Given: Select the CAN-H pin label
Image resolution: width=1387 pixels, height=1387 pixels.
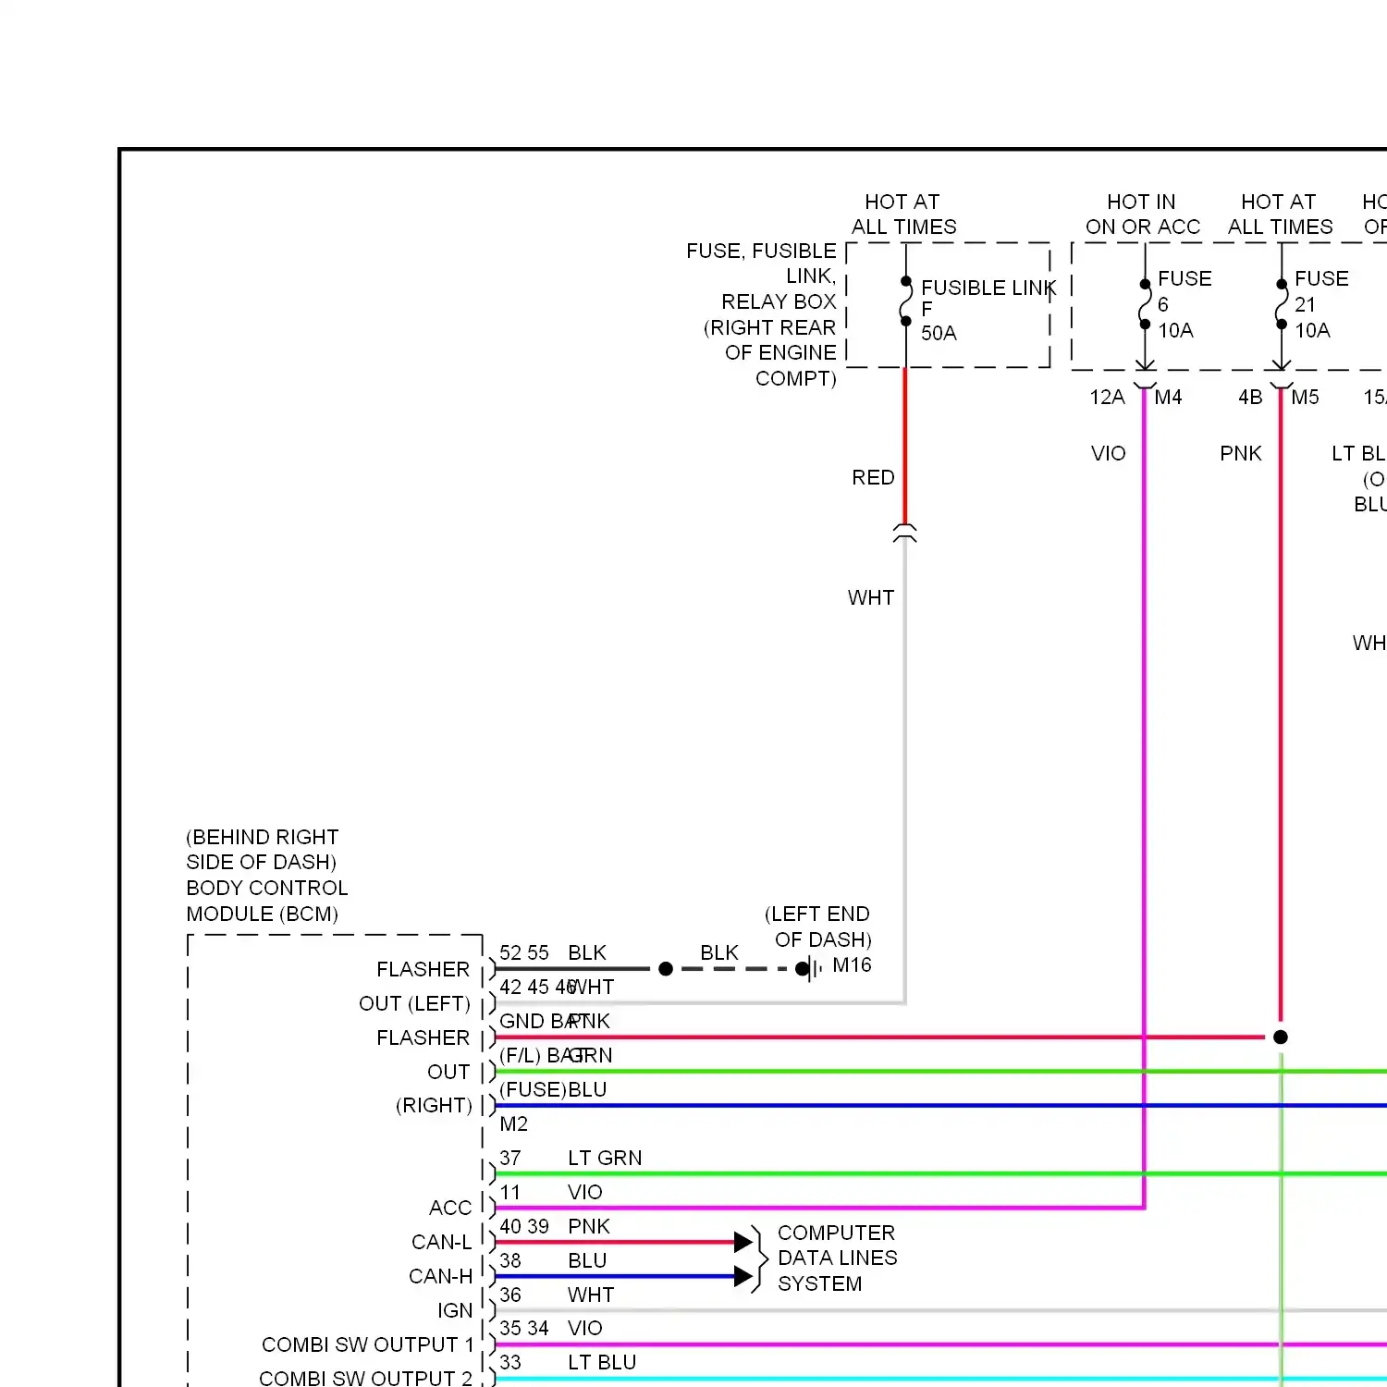Looking at the screenshot, I should tap(440, 1276).
